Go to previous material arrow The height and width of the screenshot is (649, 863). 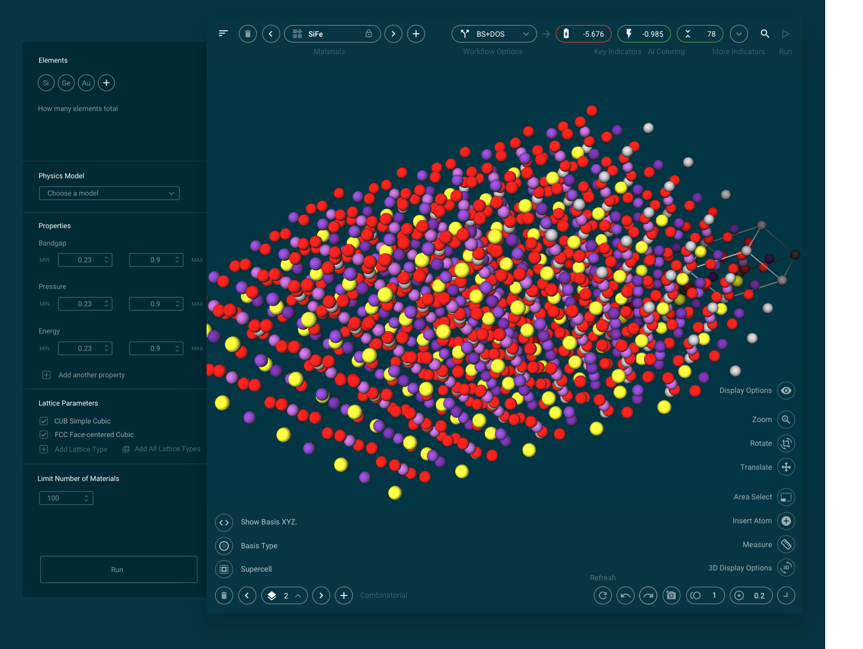(x=271, y=34)
